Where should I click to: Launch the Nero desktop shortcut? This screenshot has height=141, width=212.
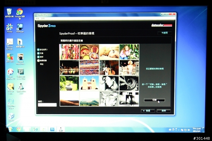tap(10, 74)
